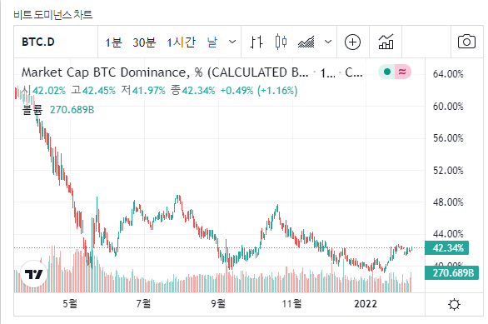Click the 2022 time axis label
488x324 pixels.
click(x=366, y=303)
